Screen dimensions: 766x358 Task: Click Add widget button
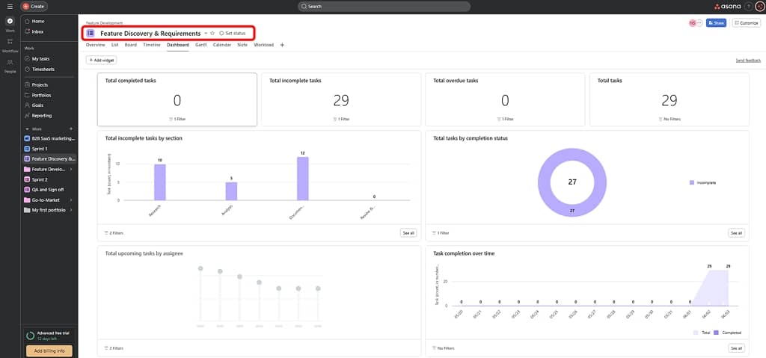[x=101, y=60]
